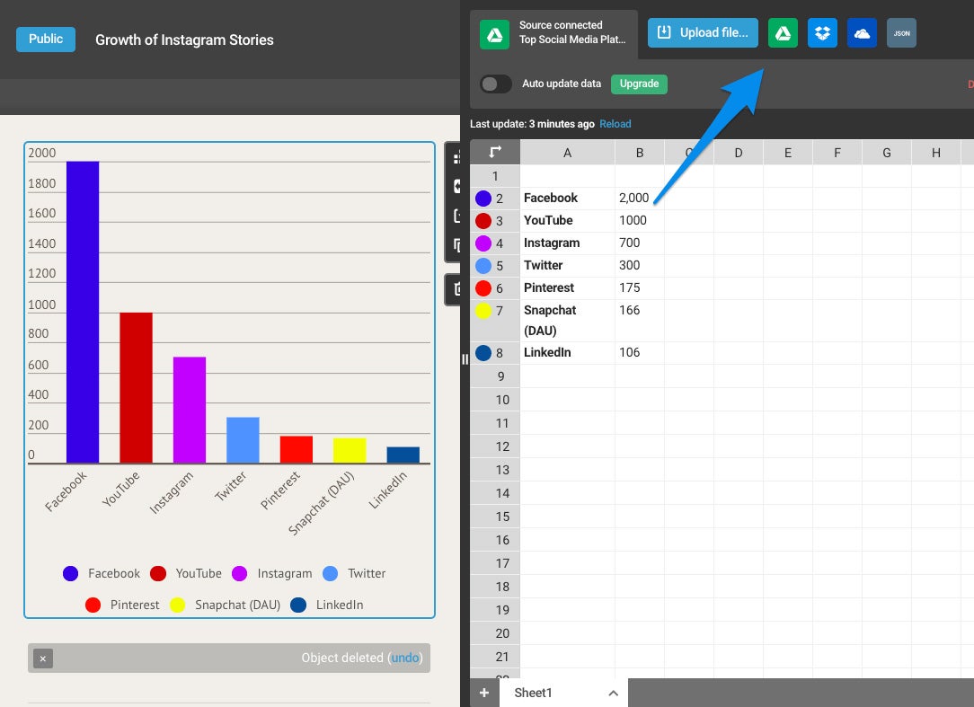Viewport: 974px width, 707px height.
Task: Change the Facebook row color swatch
Action: (x=483, y=199)
